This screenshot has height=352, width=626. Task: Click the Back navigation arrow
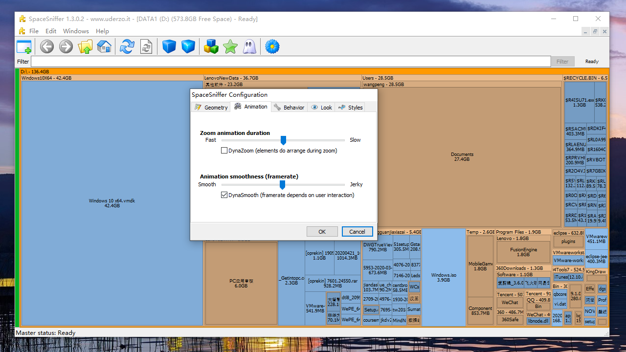pos(46,46)
